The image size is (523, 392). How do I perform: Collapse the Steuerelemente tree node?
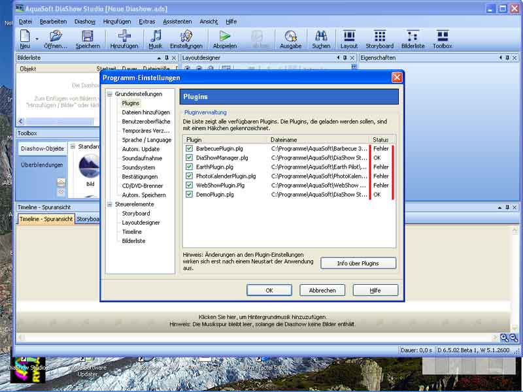[x=109, y=204]
